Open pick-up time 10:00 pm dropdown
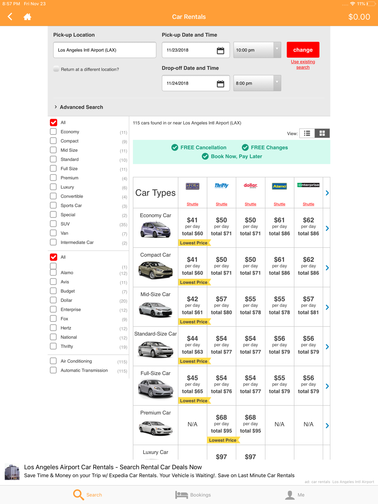Screen dimensions: 378x504 coord(257,50)
